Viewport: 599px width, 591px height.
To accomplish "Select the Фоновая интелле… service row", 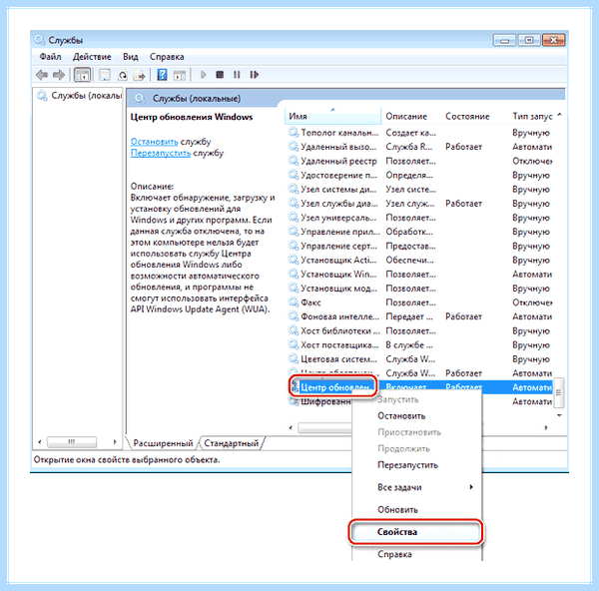I will (420, 316).
